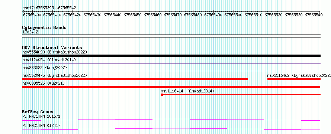Click the chr17:67565395..67565542 region label
This screenshot has width=331, height=134.
49,8
